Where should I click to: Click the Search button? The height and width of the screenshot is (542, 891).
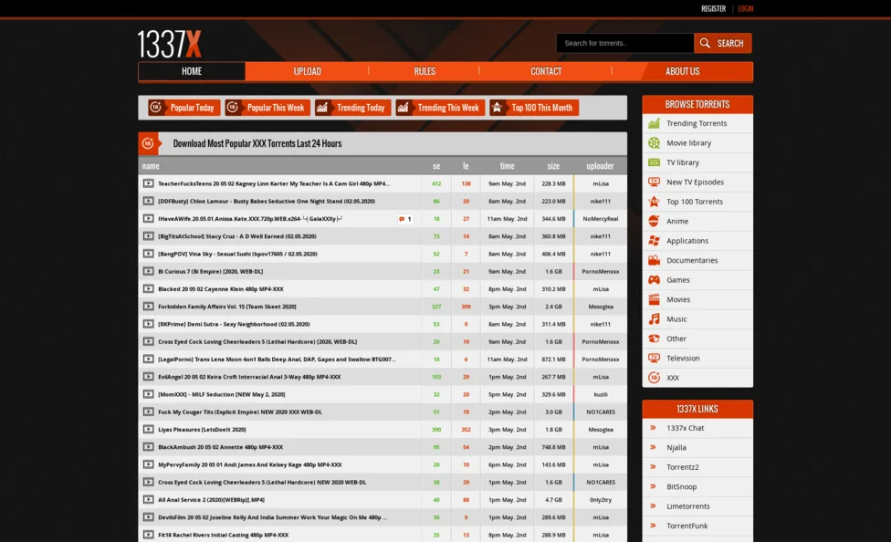point(723,43)
